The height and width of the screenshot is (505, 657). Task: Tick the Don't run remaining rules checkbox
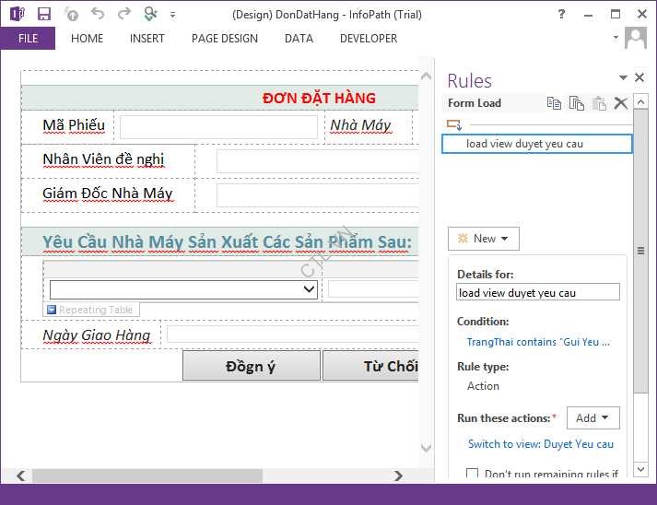[473, 475]
